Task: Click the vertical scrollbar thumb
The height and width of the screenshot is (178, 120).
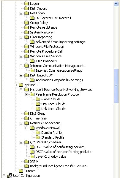Action: [116, 86]
